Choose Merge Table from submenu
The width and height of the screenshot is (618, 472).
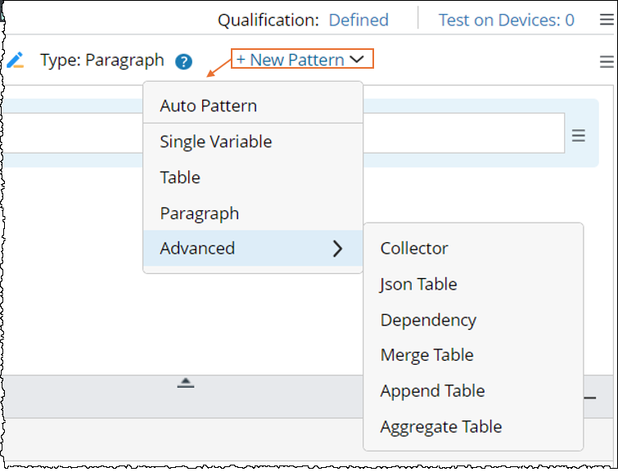[427, 355]
